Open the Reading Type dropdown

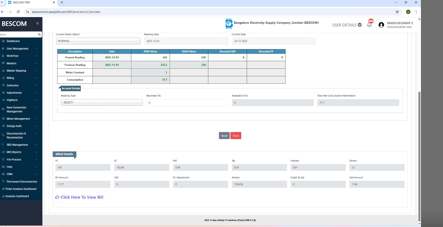click(102, 102)
